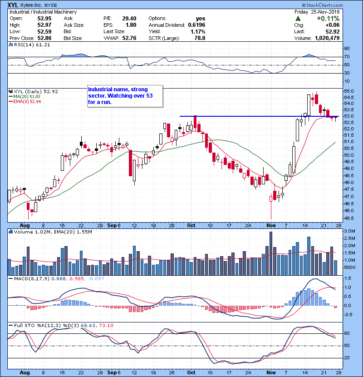Click the Open value 52.95
This screenshot has width=363, height=377.
[x=44, y=19]
